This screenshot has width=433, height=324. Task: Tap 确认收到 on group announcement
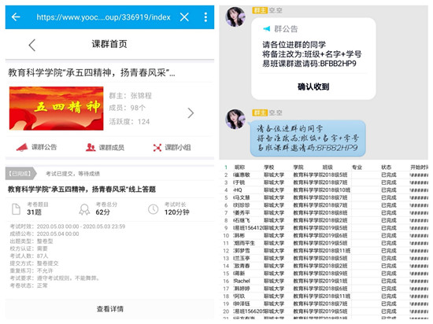click(x=313, y=87)
